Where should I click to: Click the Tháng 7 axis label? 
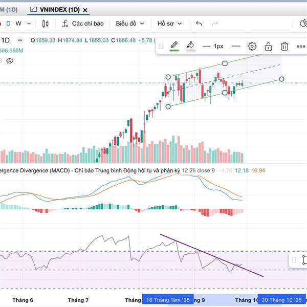click(x=78, y=300)
